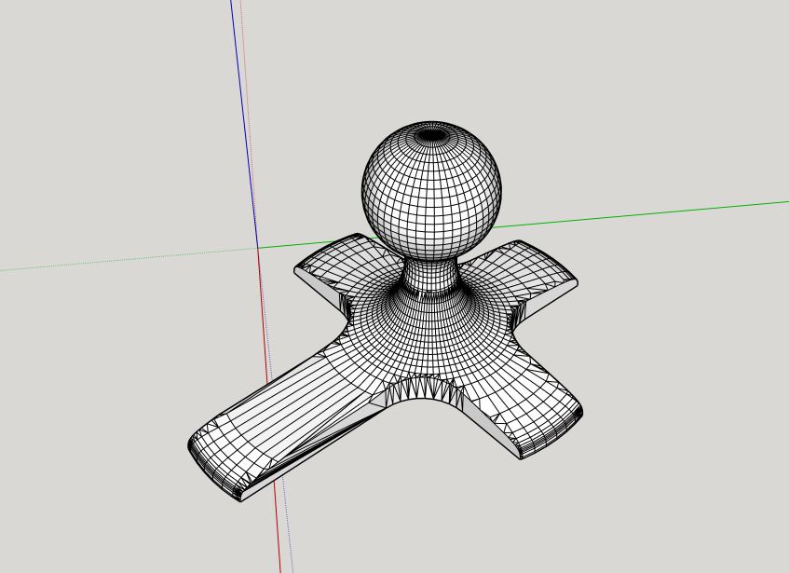The image size is (789, 573).
Task: Click the dark hole atop the sphere
Action: [x=432, y=135]
